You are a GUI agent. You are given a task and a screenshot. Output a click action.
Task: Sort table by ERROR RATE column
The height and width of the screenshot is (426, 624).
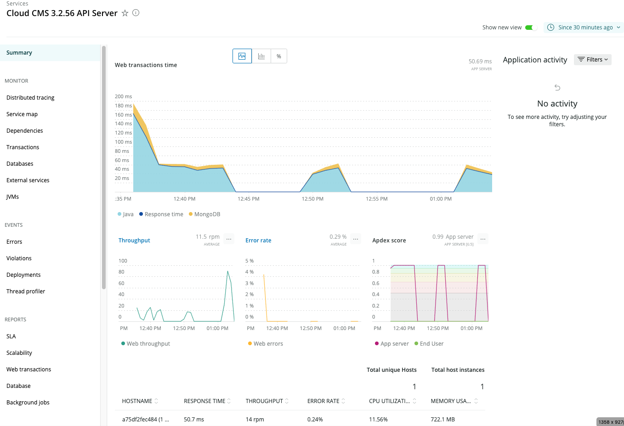(326, 401)
